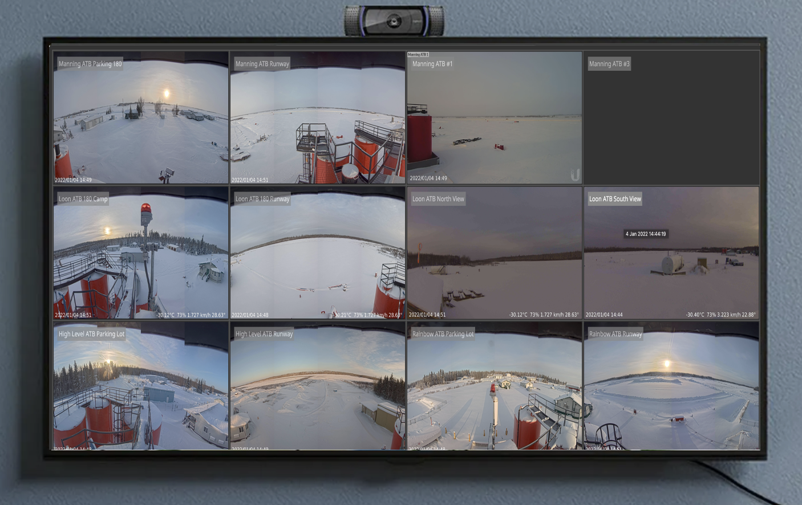Open the Loon ATB 180 Runway camera feed

(318, 252)
